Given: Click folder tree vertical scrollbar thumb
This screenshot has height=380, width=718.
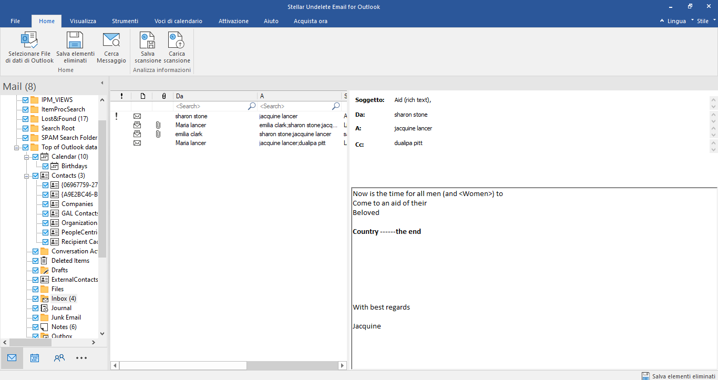Looking at the screenshot, I should point(102,189).
